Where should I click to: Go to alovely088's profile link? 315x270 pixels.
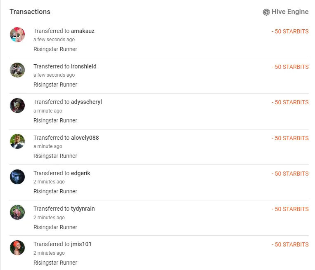(85, 138)
